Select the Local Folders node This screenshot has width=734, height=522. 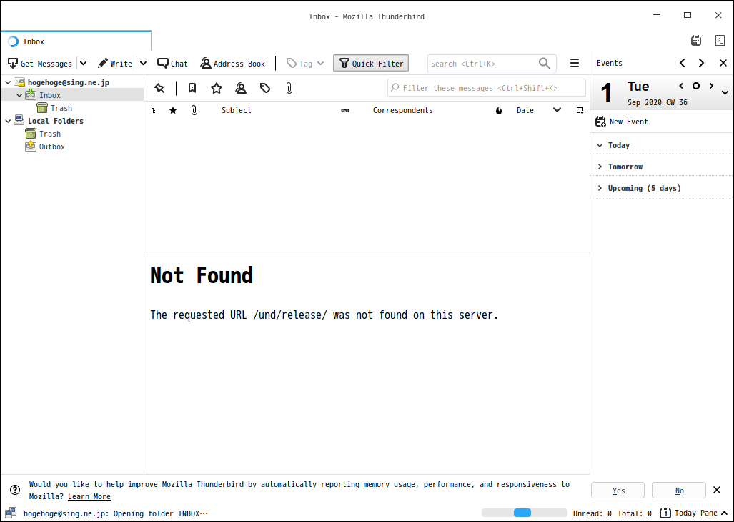55,121
